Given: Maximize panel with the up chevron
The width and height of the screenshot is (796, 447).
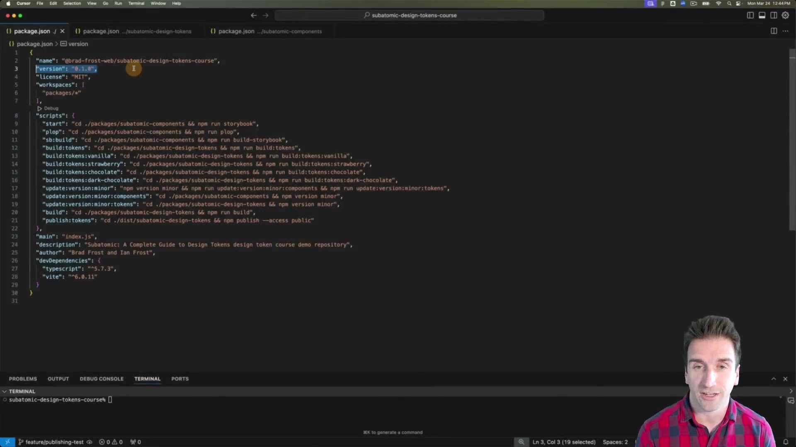Looking at the screenshot, I should [x=774, y=379].
